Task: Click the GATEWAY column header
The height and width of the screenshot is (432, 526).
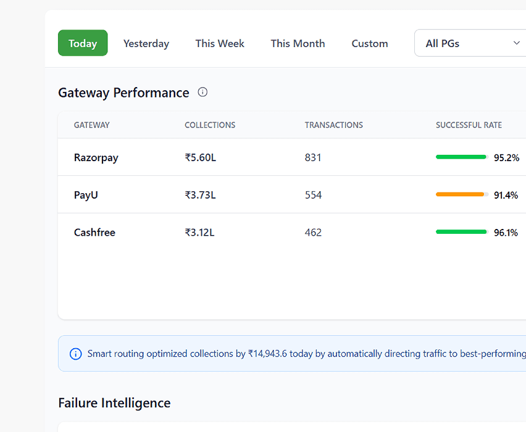Action: [91, 125]
